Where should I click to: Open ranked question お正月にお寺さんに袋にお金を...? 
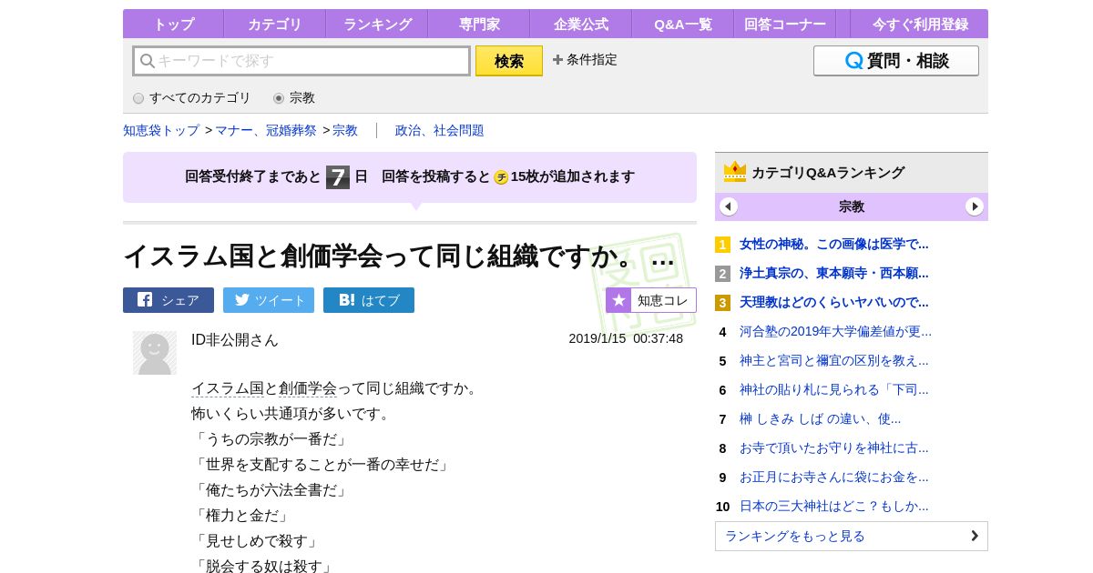[834, 477]
